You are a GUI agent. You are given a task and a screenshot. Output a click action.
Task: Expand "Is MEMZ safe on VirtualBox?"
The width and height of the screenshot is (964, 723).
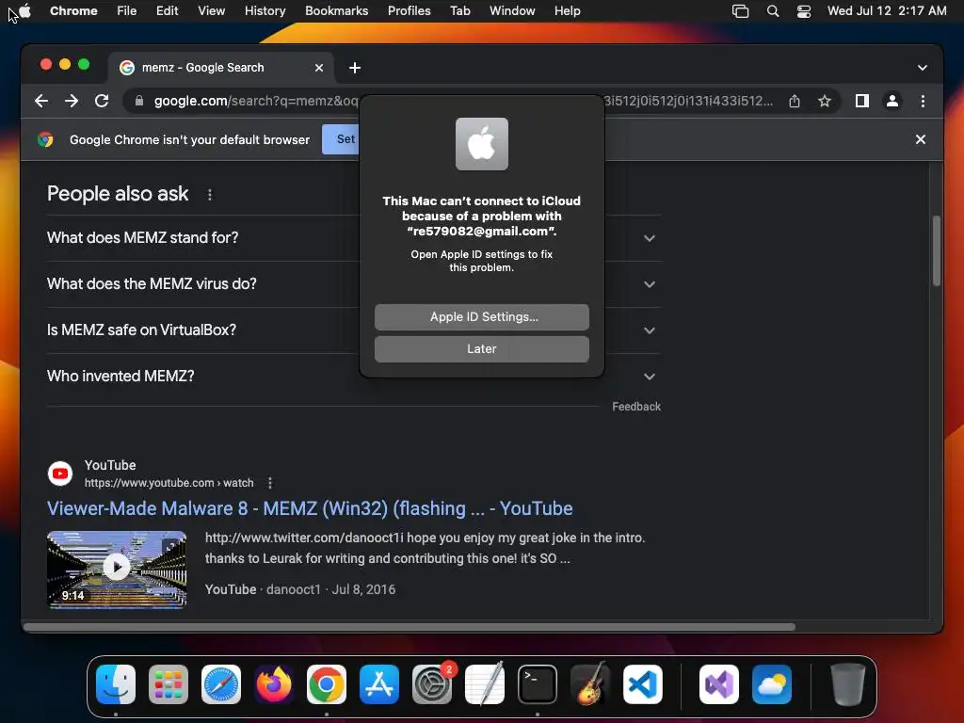pyautogui.click(x=354, y=330)
